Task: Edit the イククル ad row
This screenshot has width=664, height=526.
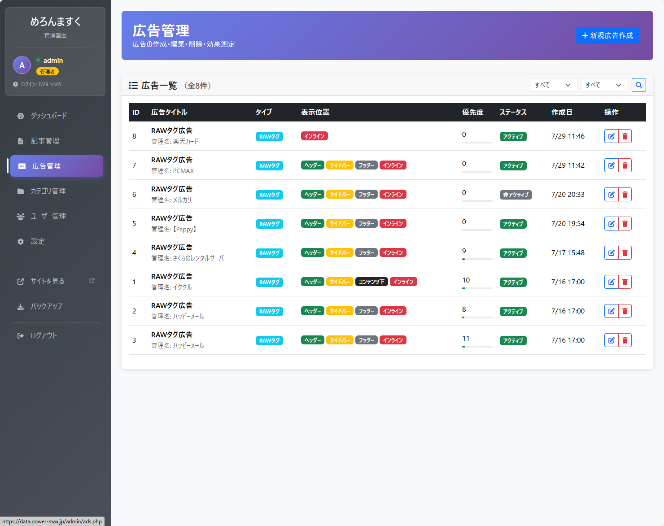Action: click(x=611, y=282)
